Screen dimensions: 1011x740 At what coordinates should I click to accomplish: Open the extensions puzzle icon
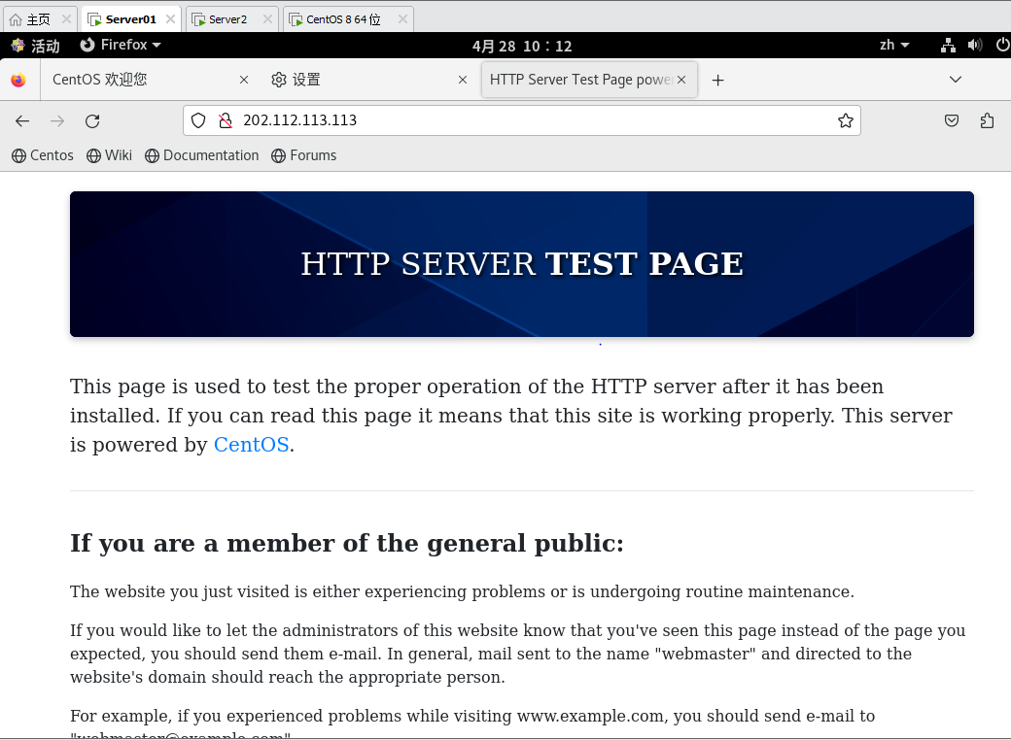click(987, 120)
